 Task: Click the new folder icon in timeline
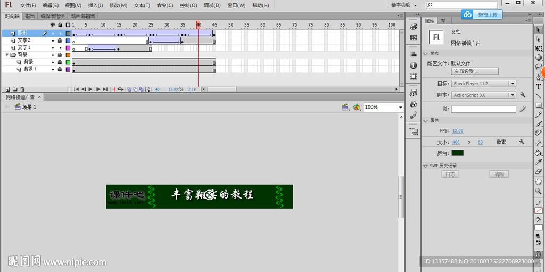tap(15, 89)
